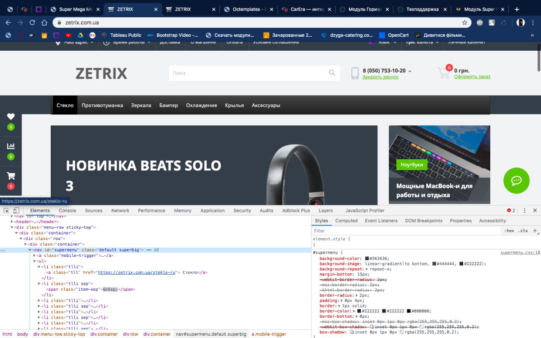Activate the inspect element picker tool

(x=6, y=210)
